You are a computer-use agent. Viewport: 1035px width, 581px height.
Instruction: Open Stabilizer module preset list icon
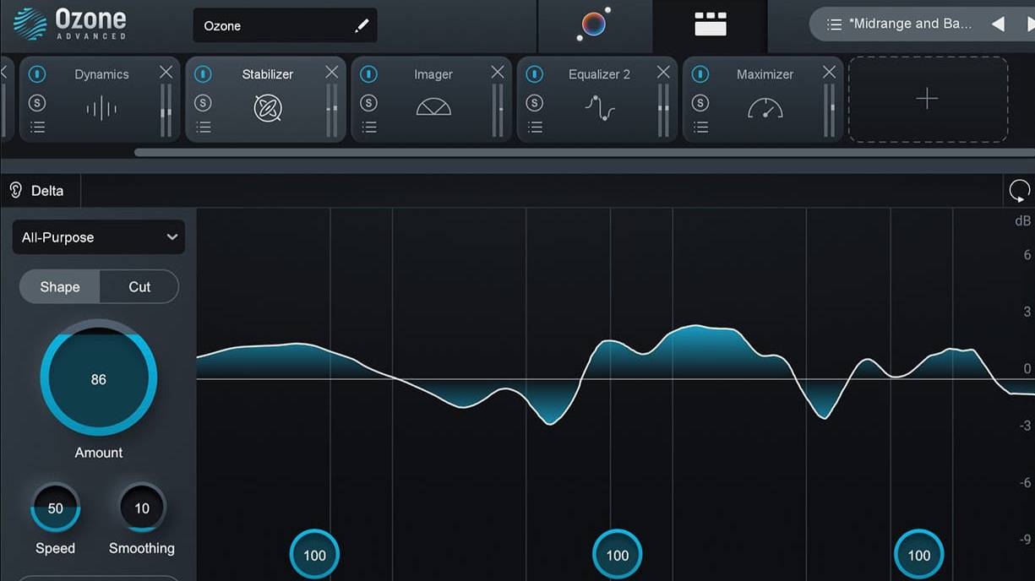pyautogui.click(x=203, y=128)
